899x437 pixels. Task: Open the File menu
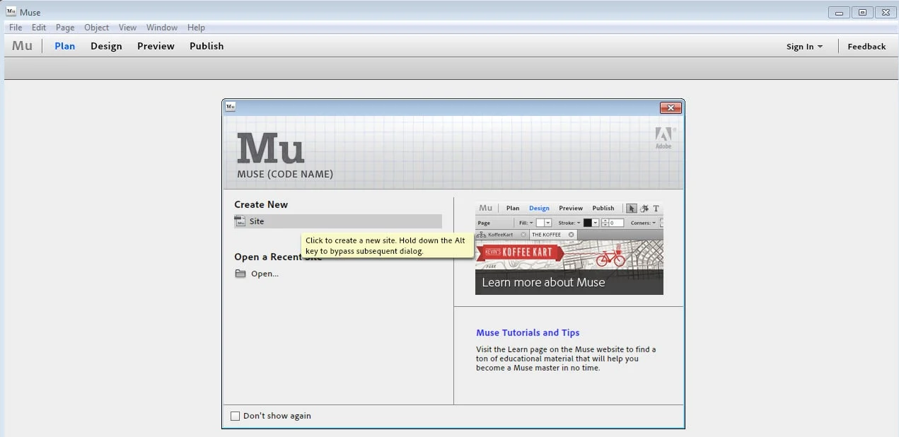(x=16, y=28)
